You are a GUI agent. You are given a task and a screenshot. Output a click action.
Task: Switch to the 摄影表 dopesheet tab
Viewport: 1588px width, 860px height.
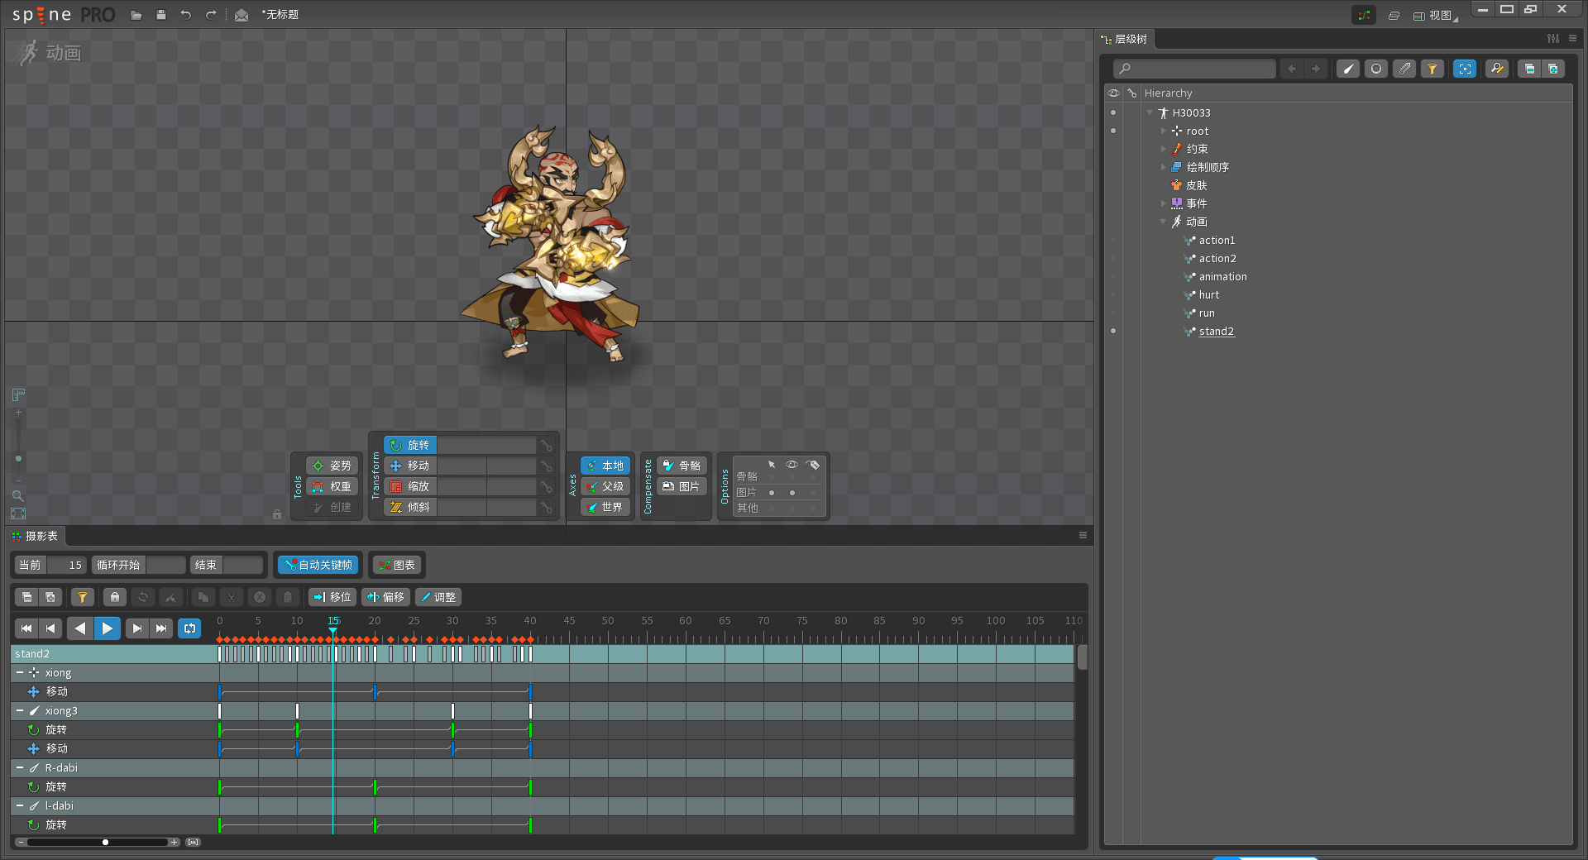pos(36,536)
